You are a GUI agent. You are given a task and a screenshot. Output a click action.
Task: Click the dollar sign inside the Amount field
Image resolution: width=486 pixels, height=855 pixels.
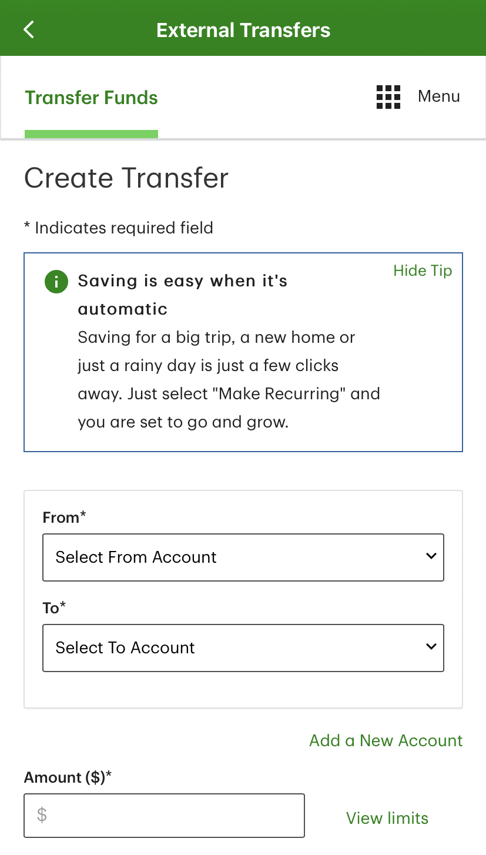coord(41,815)
